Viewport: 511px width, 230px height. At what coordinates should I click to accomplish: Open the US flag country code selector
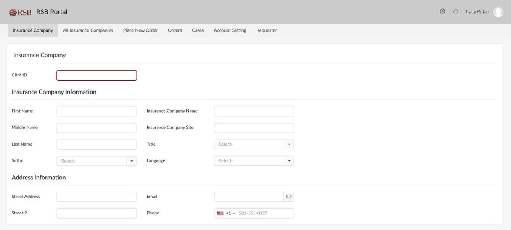[x=226, y=213]
